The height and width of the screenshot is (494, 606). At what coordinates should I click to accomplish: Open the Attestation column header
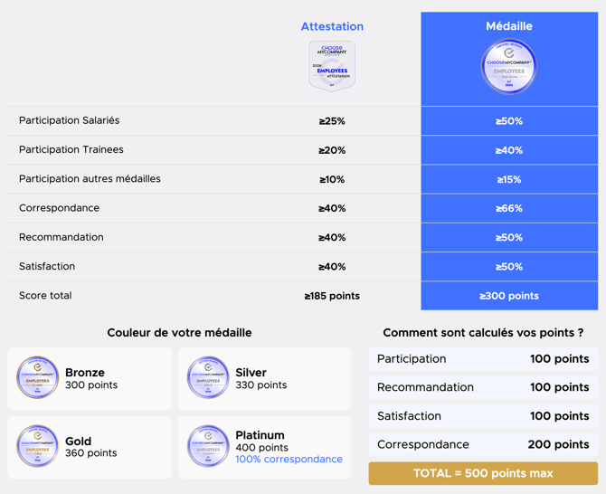[332, 26]
